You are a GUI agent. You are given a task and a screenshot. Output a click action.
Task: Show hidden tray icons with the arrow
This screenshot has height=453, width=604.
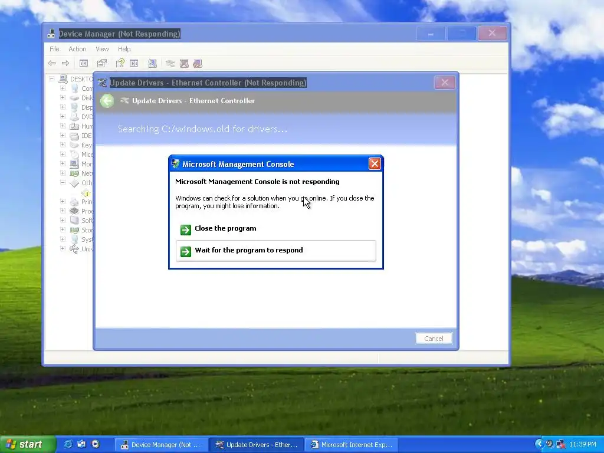(x=539, y=444)
